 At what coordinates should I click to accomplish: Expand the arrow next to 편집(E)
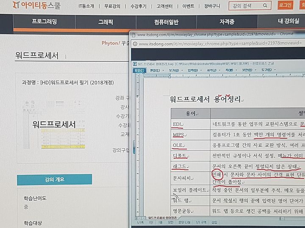tap(163, 71)
